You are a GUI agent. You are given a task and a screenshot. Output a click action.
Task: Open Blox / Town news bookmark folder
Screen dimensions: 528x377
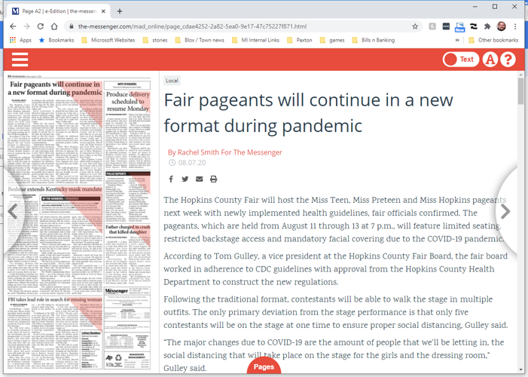(200, 40)
